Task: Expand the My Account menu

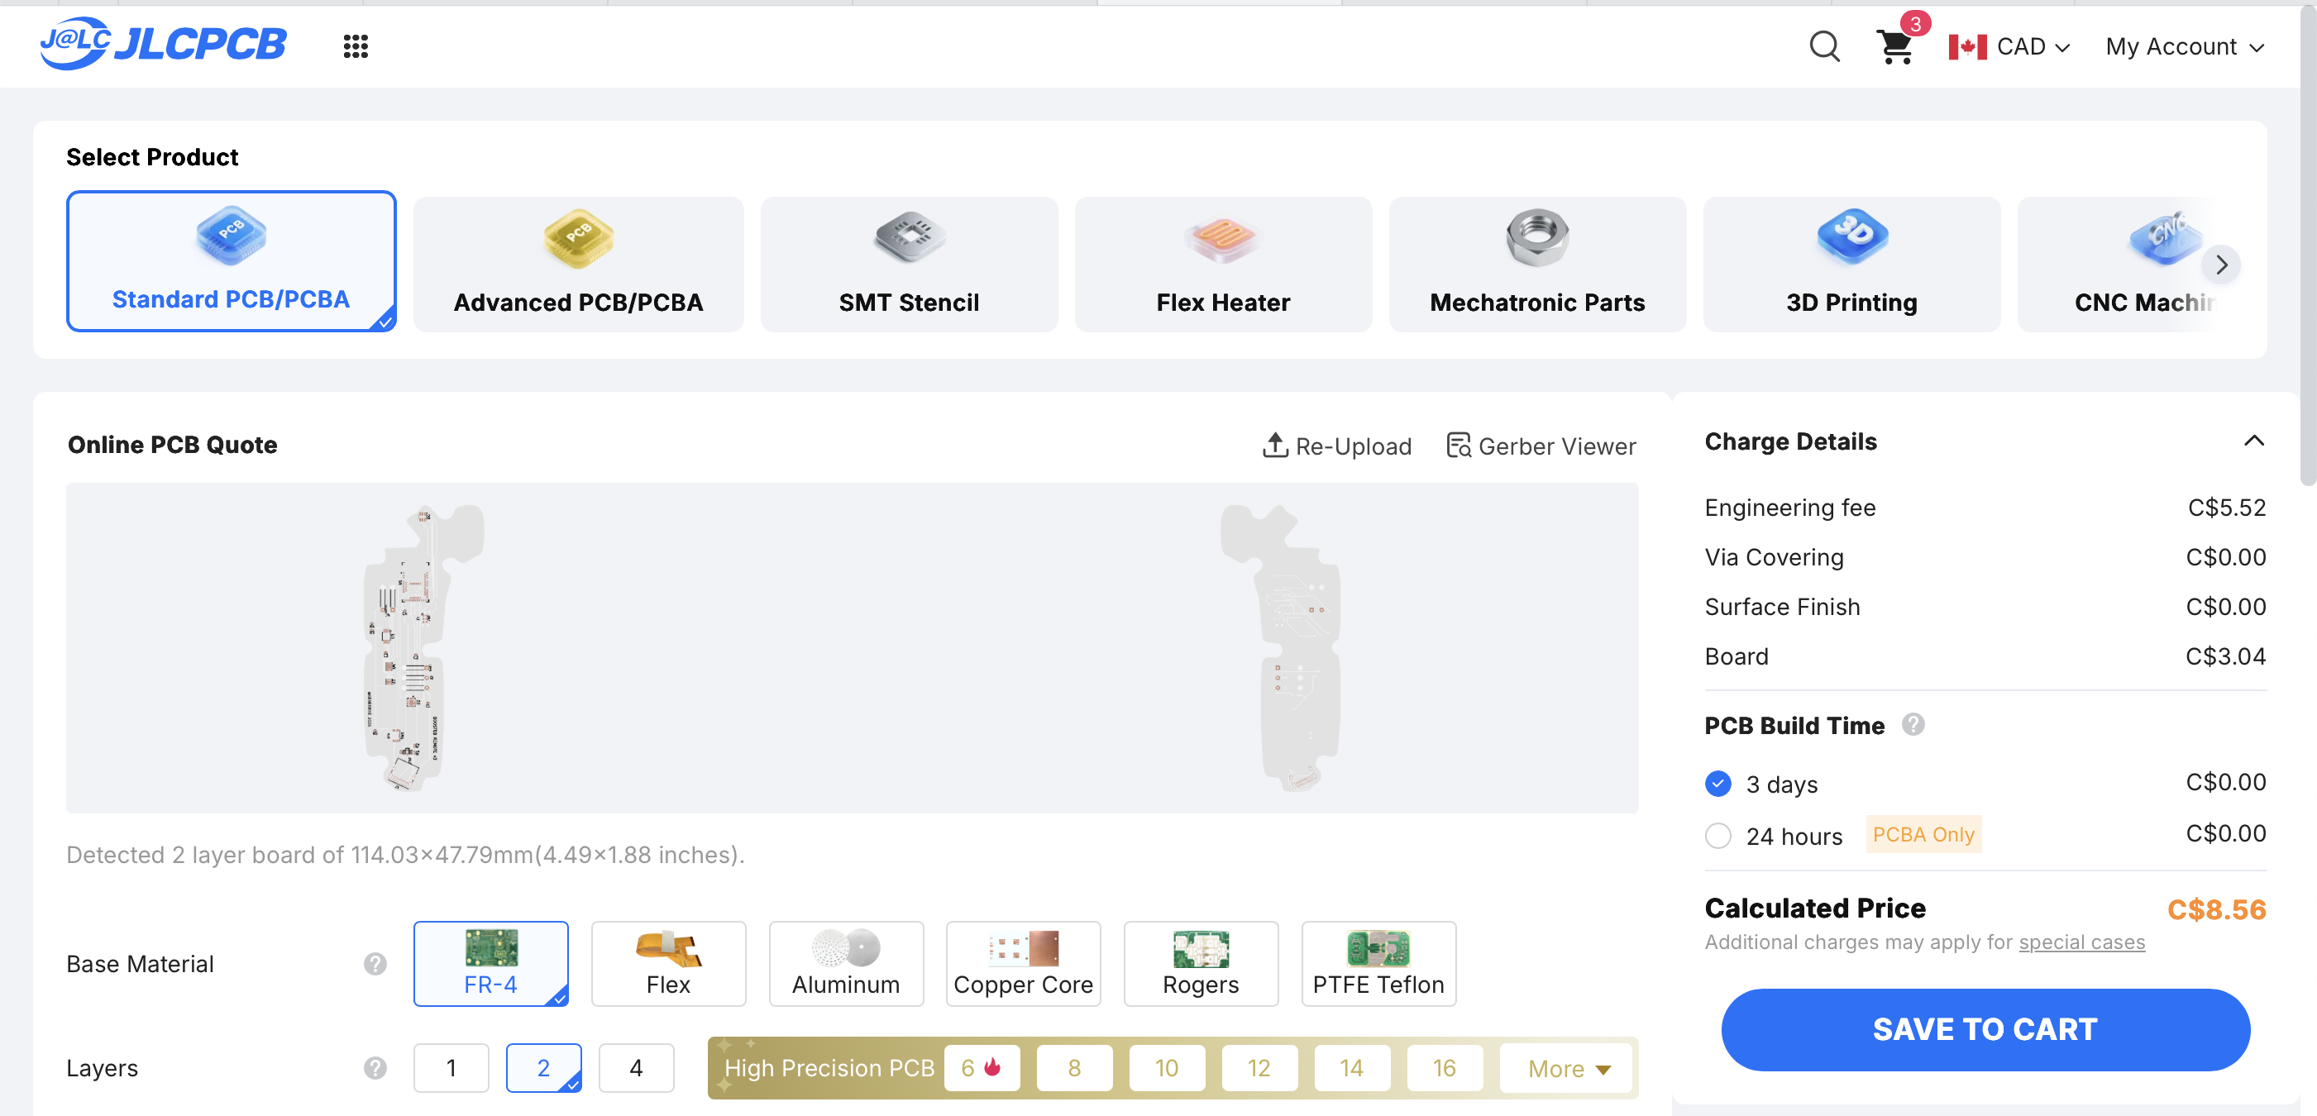Action: click(x=2184, y=47)
